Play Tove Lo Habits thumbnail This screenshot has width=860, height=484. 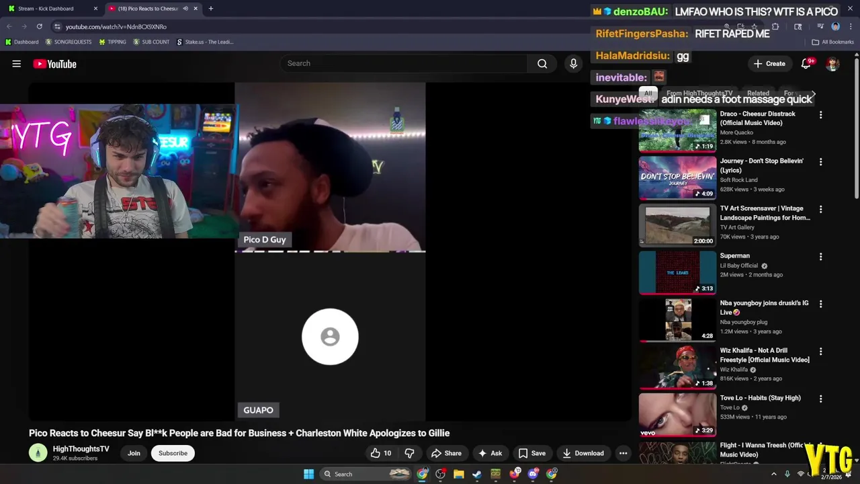coord(677,415)
